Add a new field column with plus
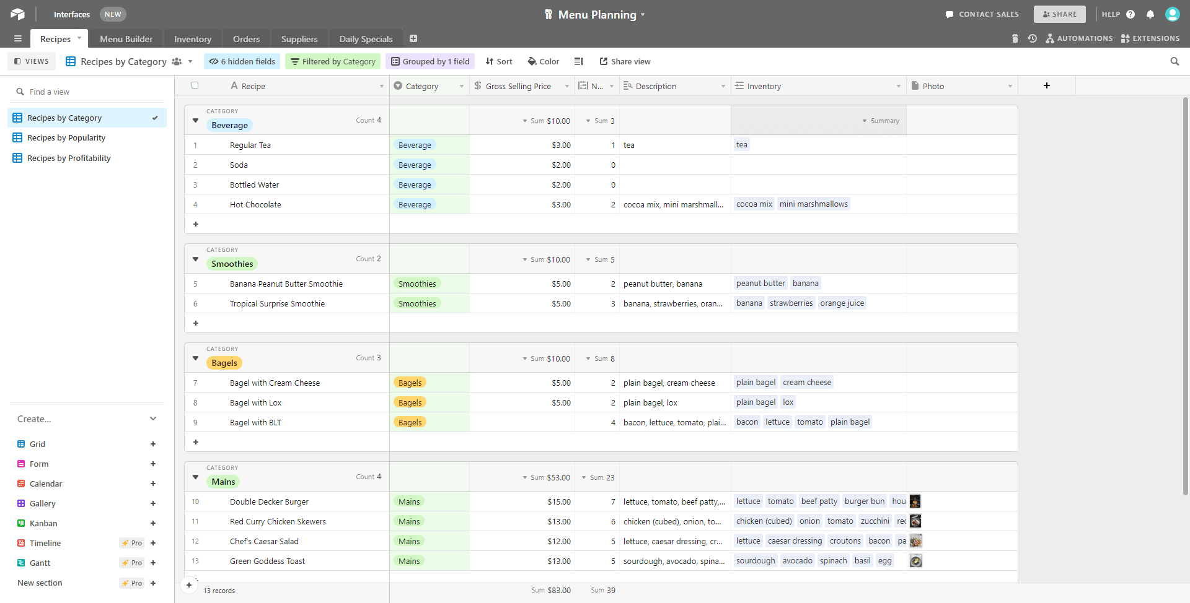 coord(1046,85)
